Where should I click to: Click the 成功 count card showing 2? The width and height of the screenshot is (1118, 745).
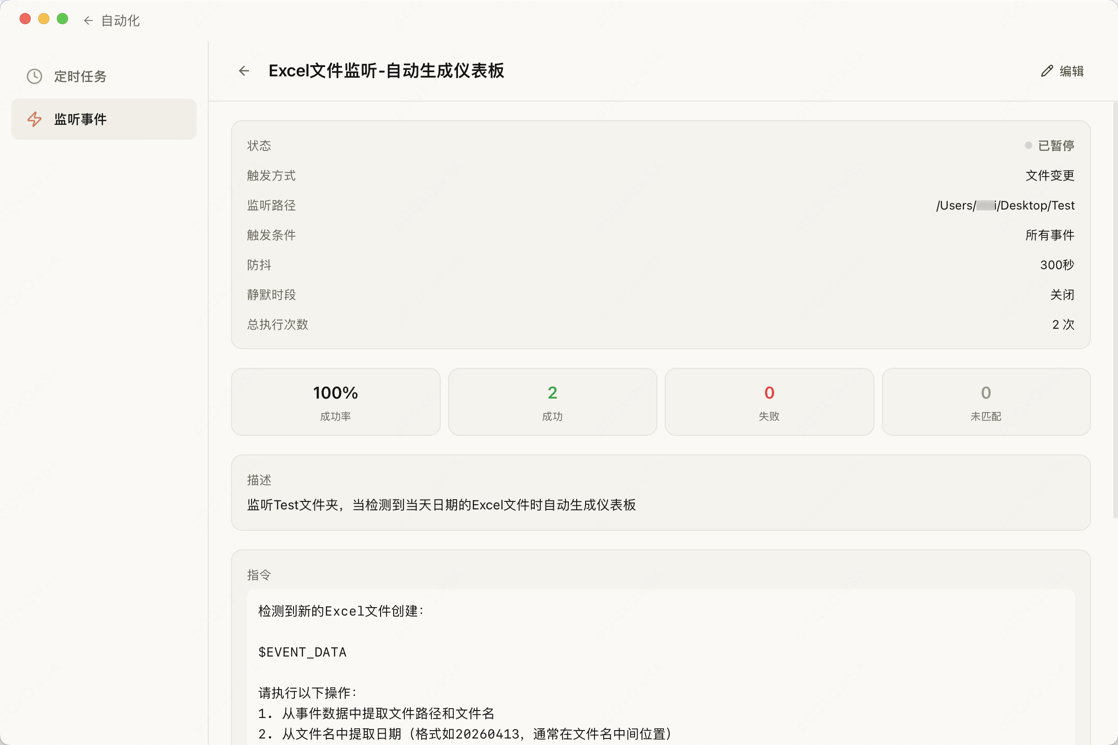(x=552, y=401)
